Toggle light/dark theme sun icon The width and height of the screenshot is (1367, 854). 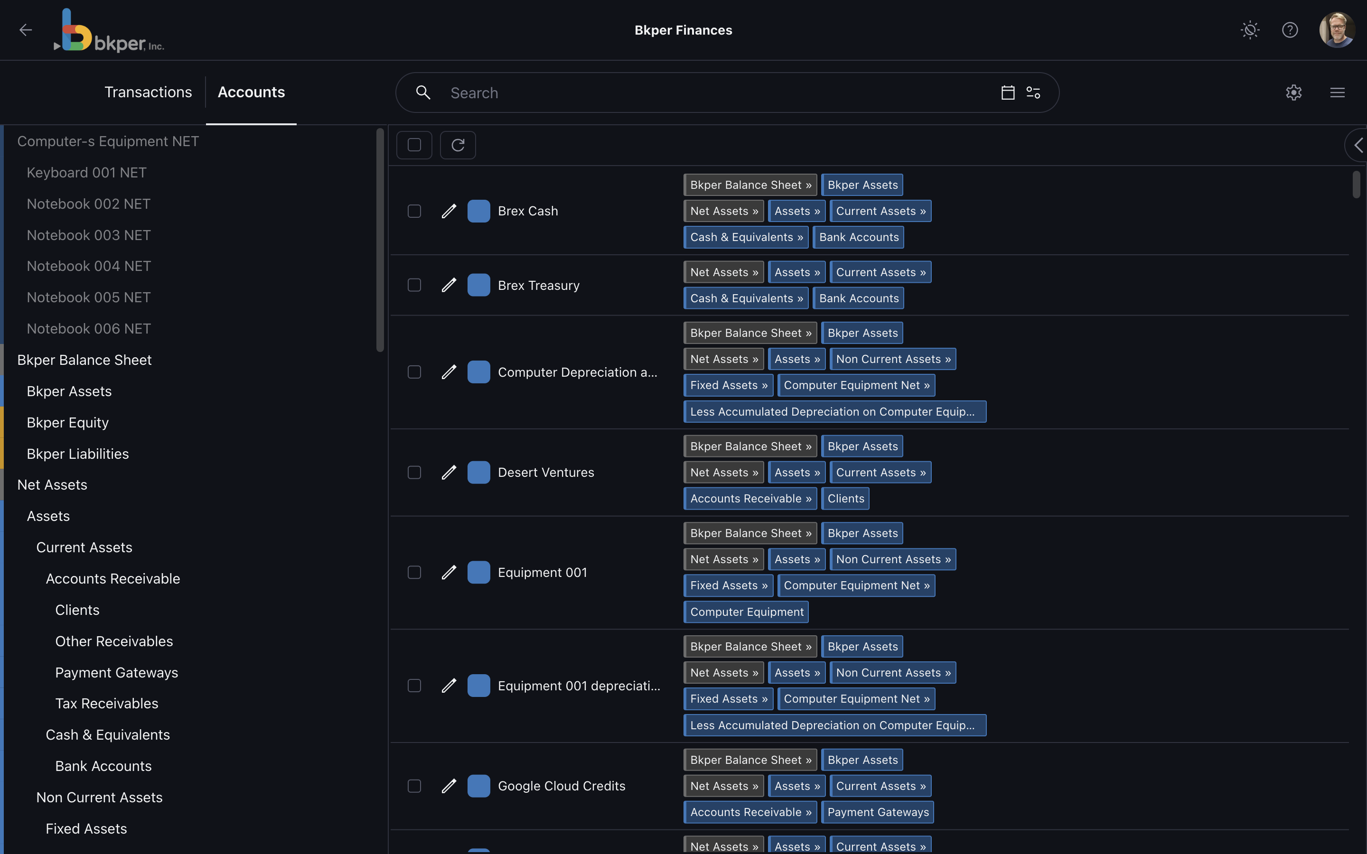pos(1250,30)
